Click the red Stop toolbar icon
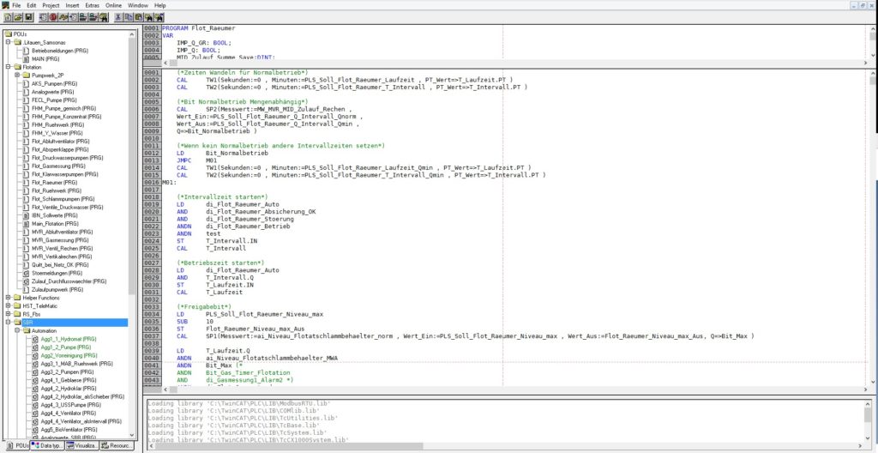Image resolution: width=878 pixels, height=453 pixels. [54, 17]
